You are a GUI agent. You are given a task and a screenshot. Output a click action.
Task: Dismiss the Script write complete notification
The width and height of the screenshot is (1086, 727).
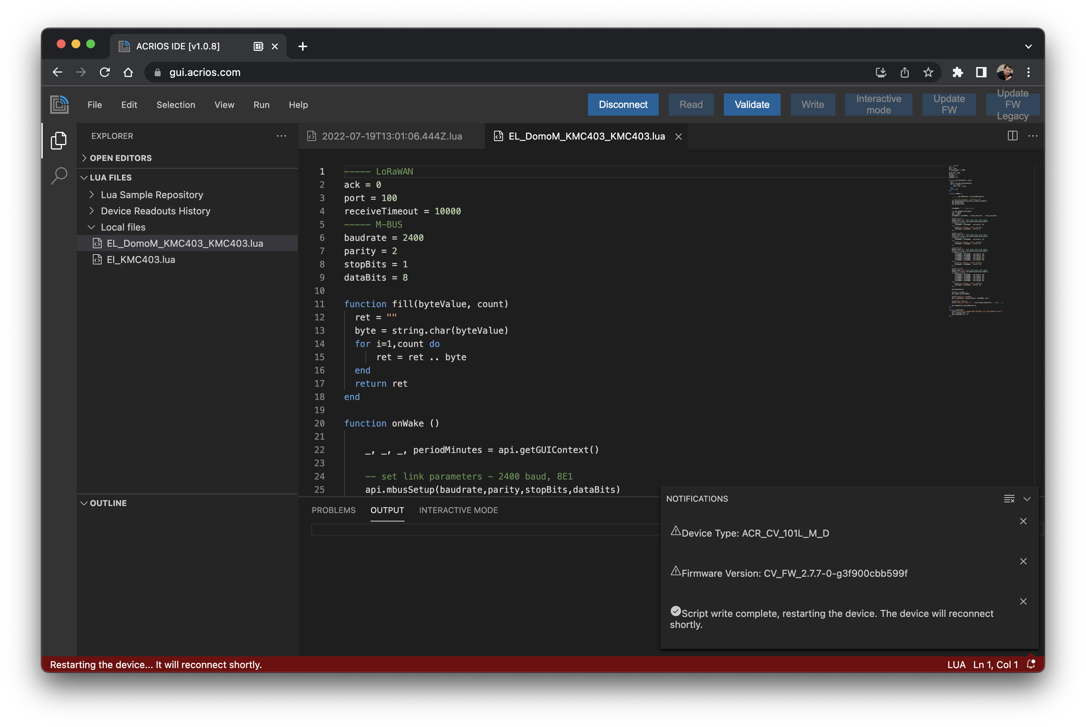pos(1023,601)
